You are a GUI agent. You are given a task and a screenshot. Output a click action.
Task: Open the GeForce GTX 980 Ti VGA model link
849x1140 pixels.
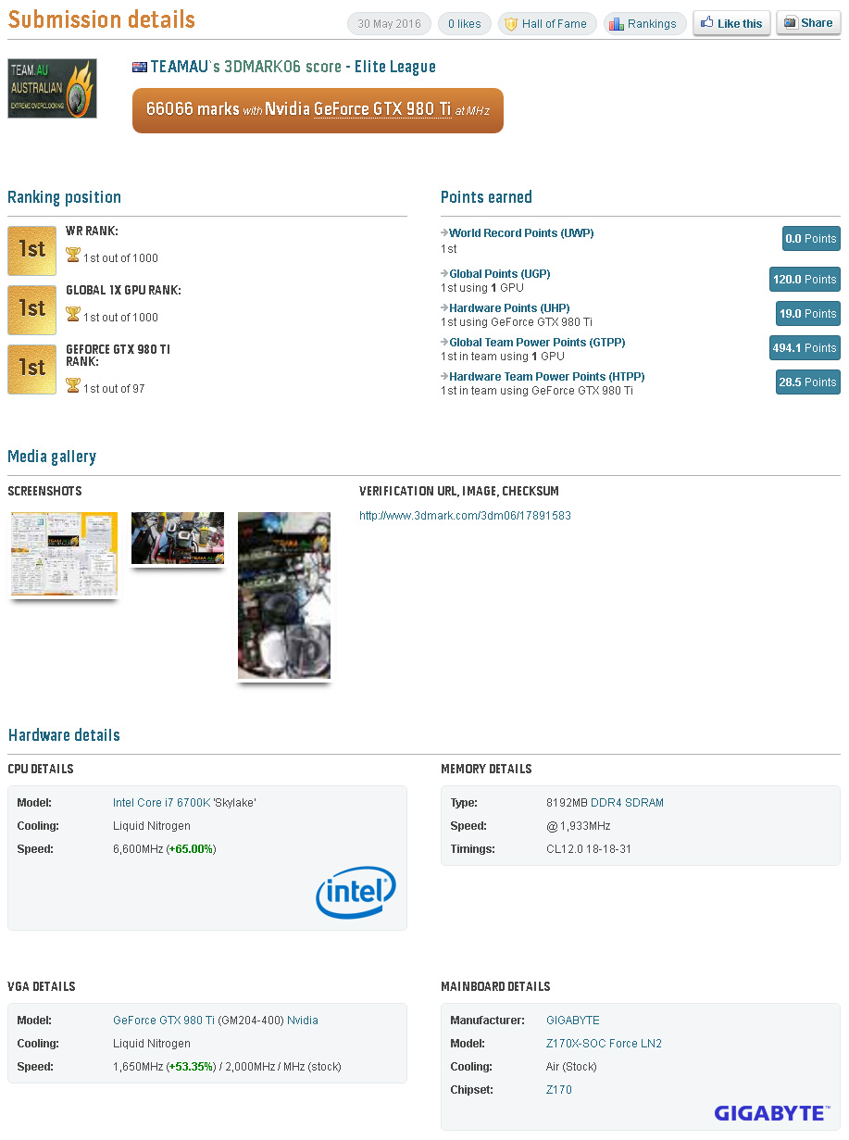(x=164, y=1021)
